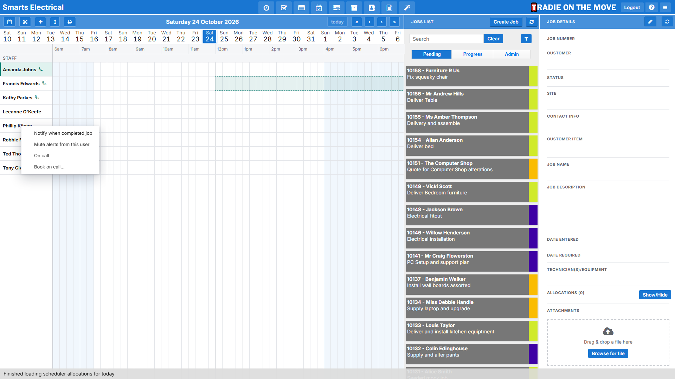Select Sun 25 in date strip

(x=224, y=36)
